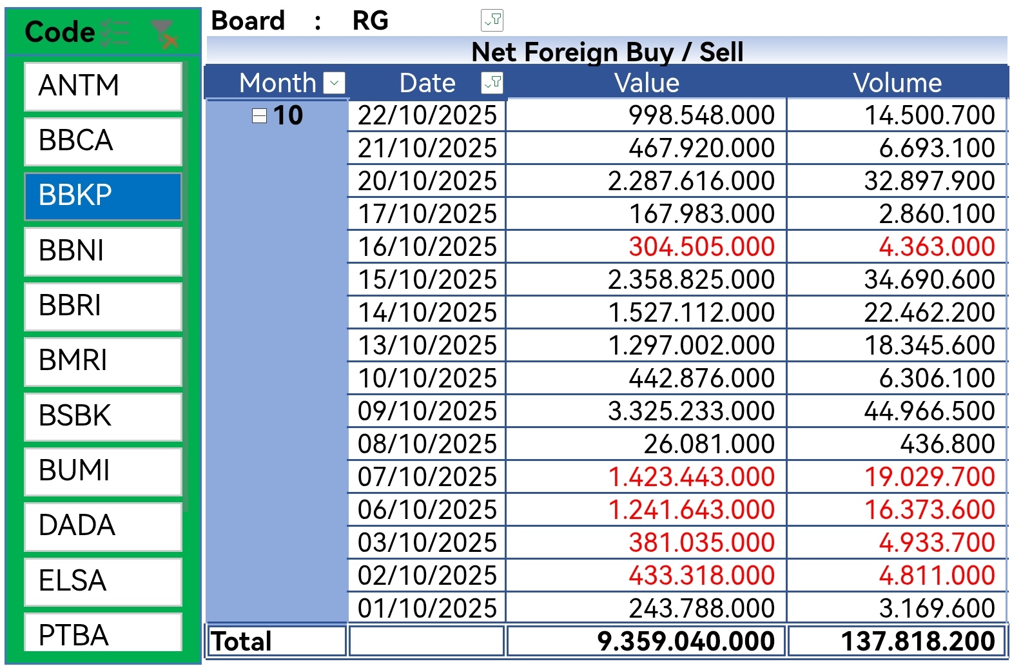Open the Month column dropdown
Viewport: 1012px width, 666px height.
pyautogui.click(x=335, y=83)
